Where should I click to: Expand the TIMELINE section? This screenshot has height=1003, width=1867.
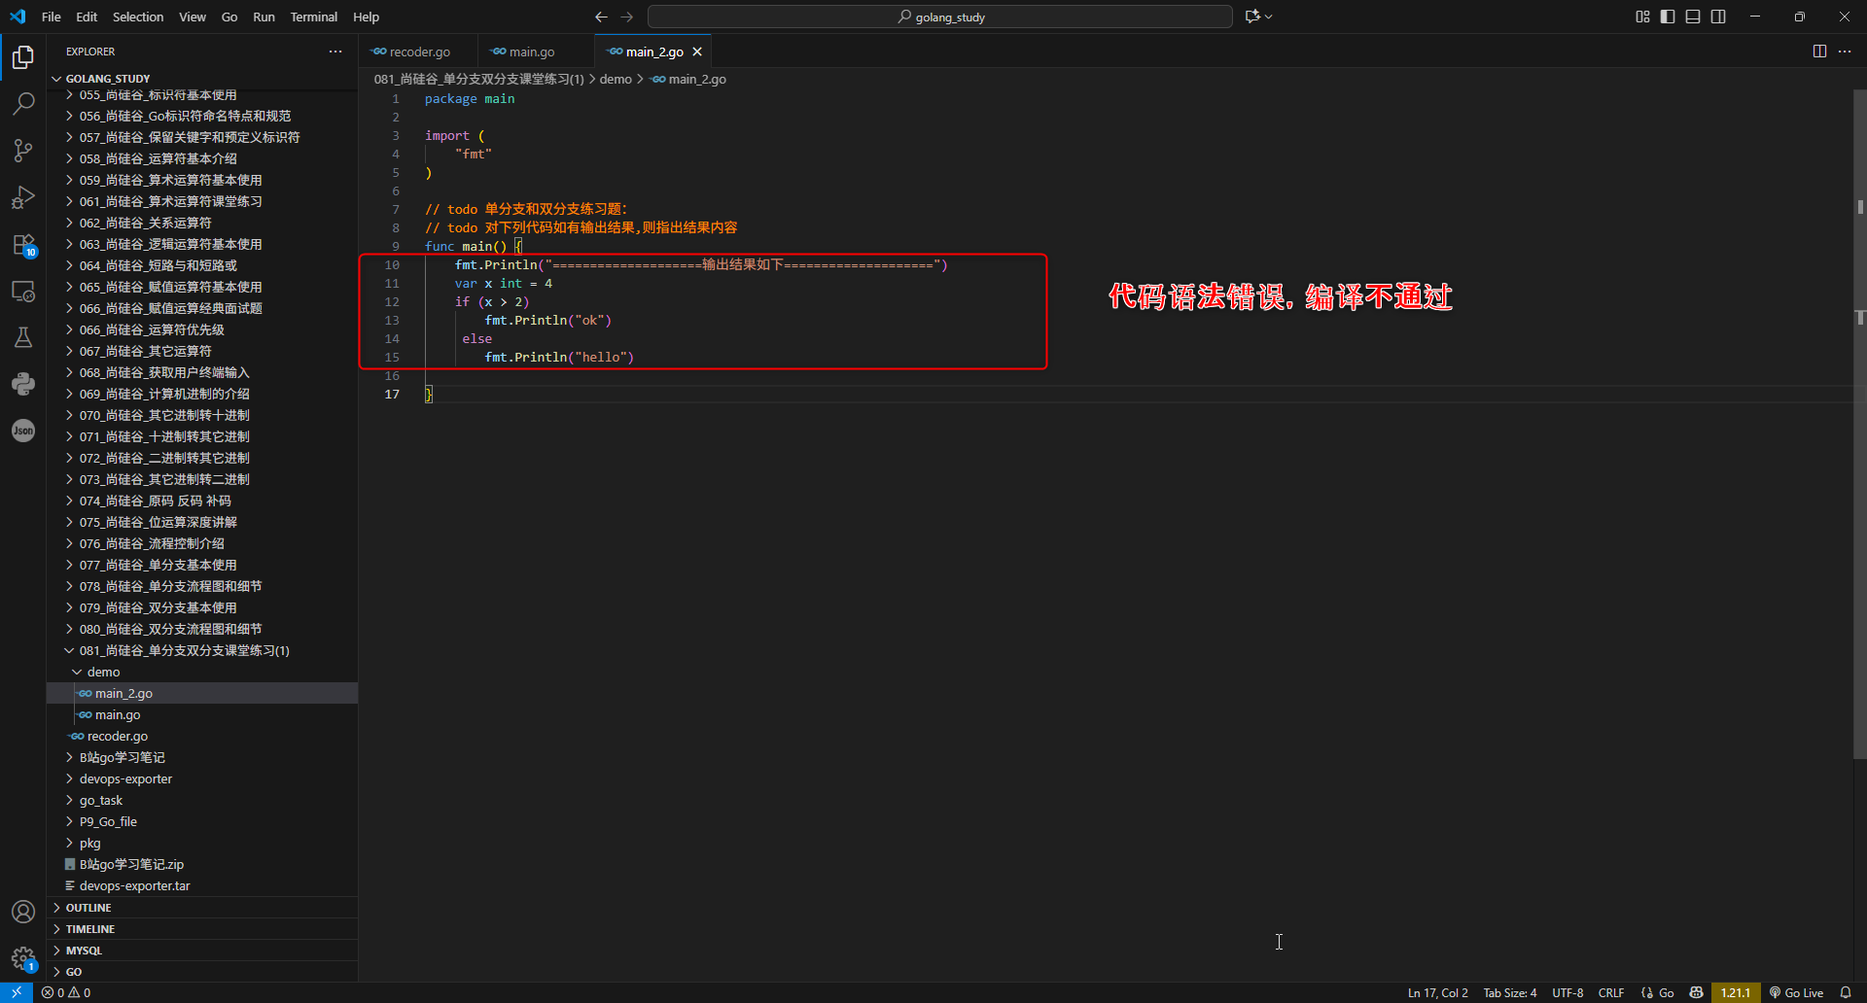click(x=202, y=929)
